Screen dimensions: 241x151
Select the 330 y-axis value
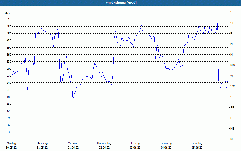9,62
